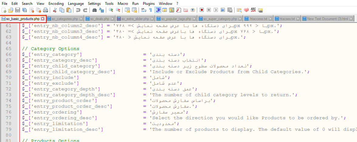357x142 pixels.
Task: Click the Zoom In magnifier icon
Action: coord(111,10)
